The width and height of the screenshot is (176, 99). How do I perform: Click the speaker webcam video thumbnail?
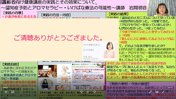tap(161, 8)
